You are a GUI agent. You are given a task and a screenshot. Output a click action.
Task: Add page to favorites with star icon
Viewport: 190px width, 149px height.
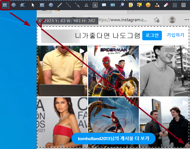coord(156,20)
